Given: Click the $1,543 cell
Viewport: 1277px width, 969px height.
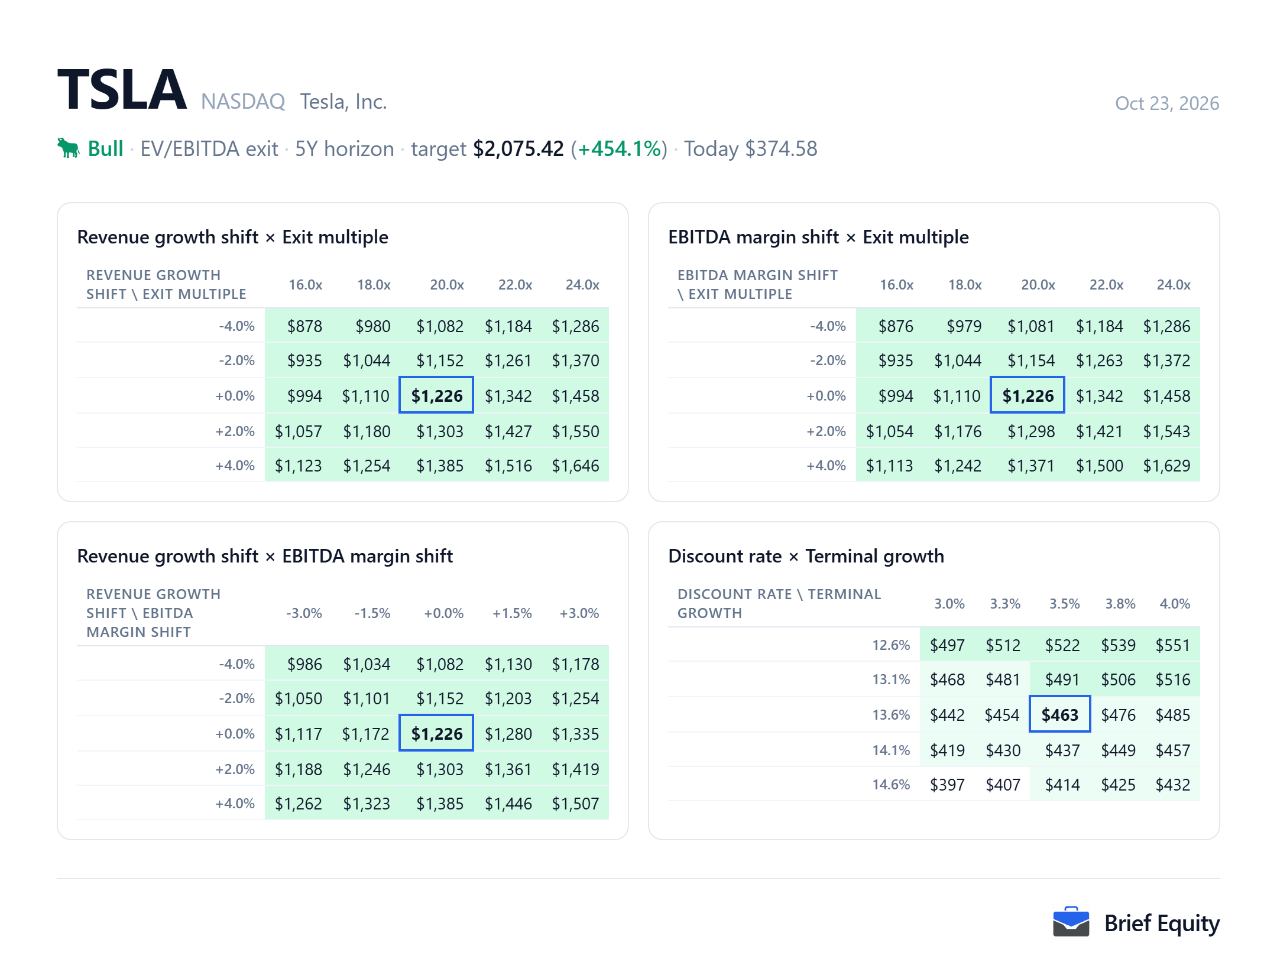Looking at the screenshot, I should click(x=1166, y=431).
